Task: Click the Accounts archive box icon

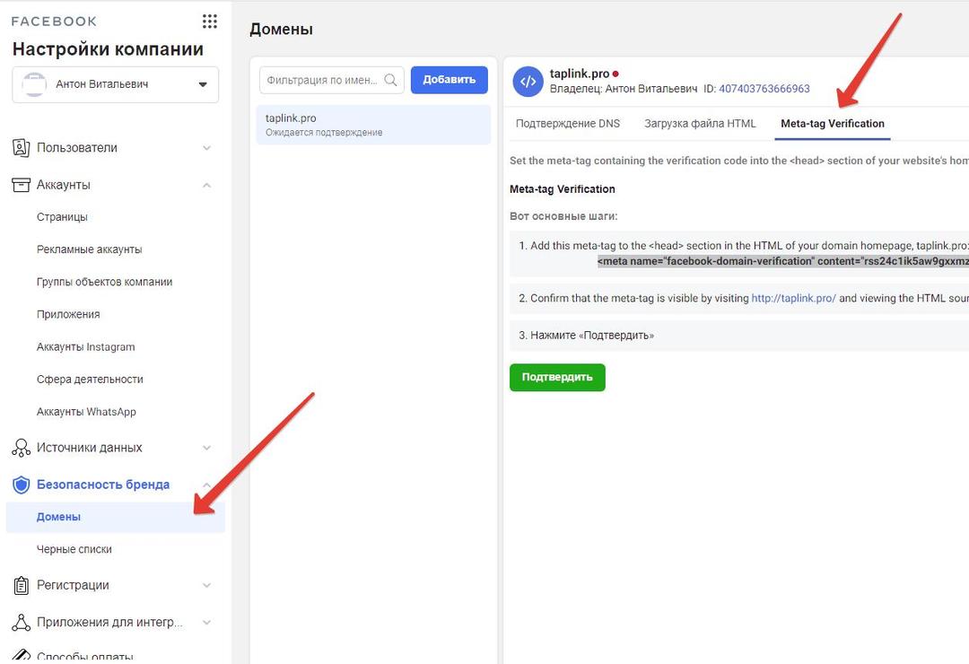Action: [21, 185]
